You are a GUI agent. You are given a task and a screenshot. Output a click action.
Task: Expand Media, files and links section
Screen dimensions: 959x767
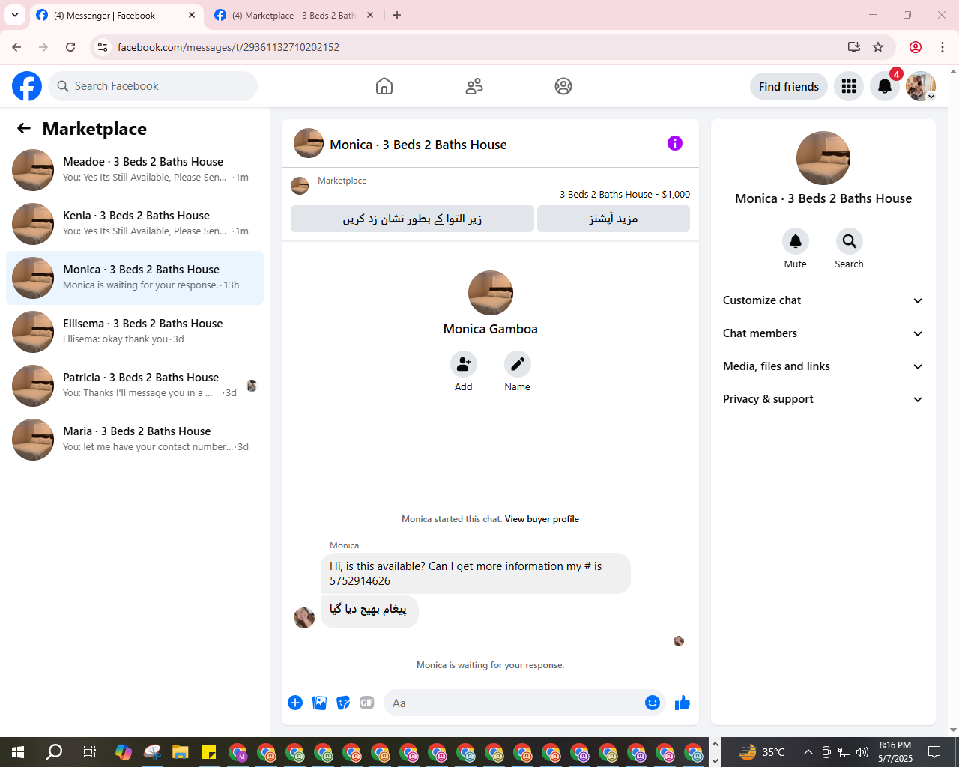coord(823,366)
